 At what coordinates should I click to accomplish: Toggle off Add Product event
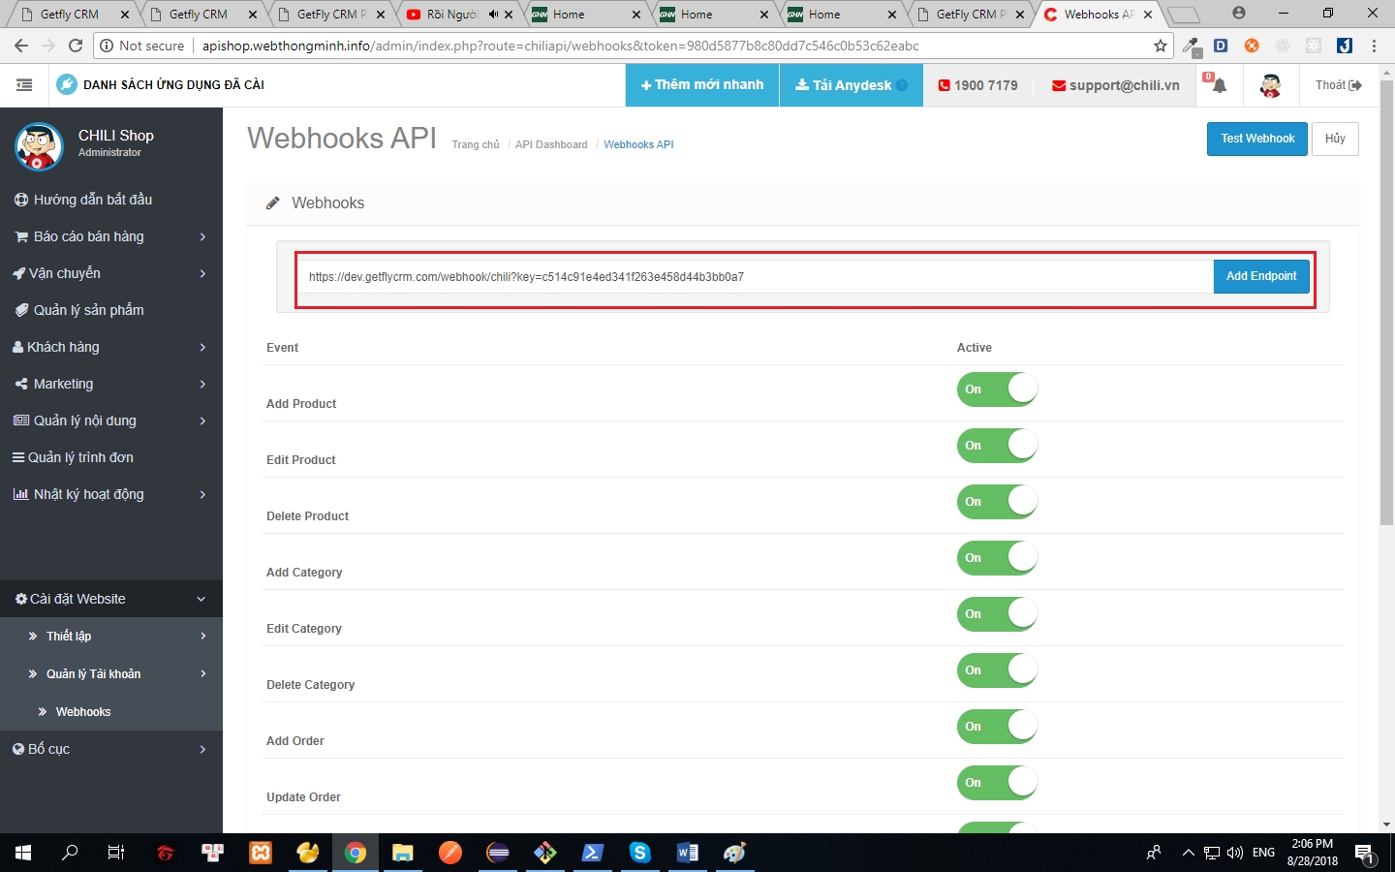997,389
